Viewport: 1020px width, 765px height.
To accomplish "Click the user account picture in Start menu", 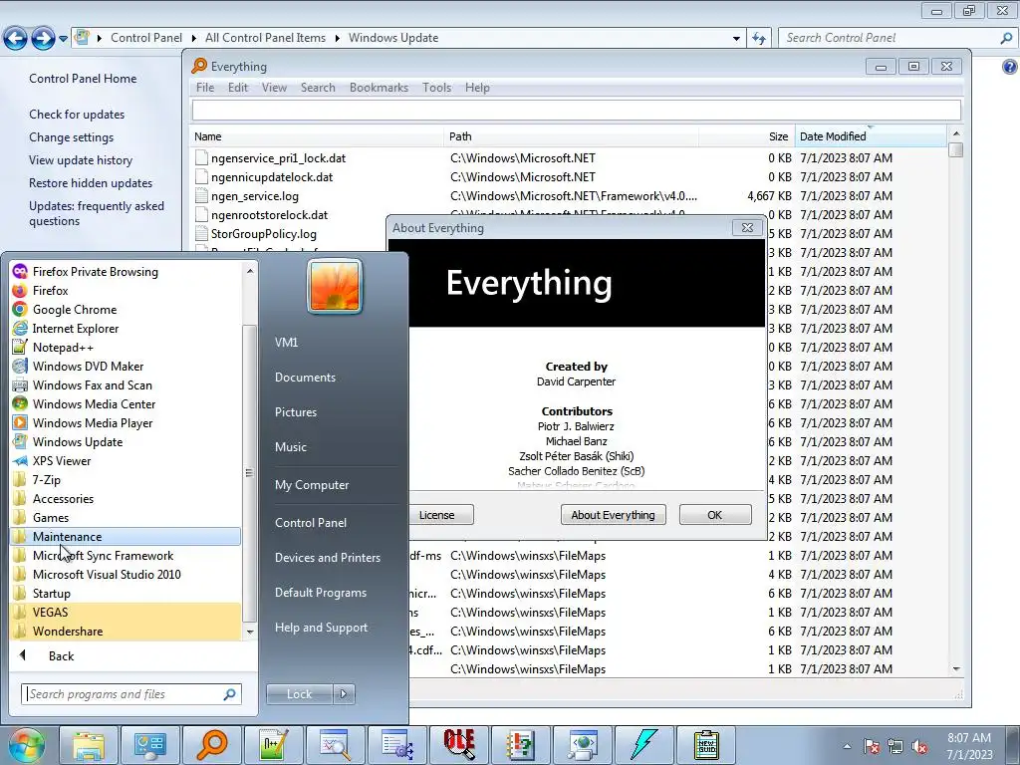I will [335, 286].
